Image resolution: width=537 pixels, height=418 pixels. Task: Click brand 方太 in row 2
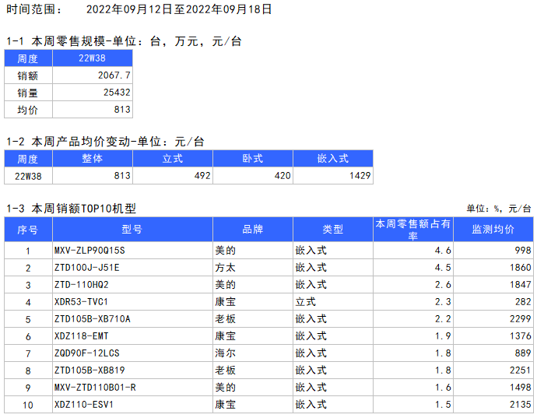[226, 268]
